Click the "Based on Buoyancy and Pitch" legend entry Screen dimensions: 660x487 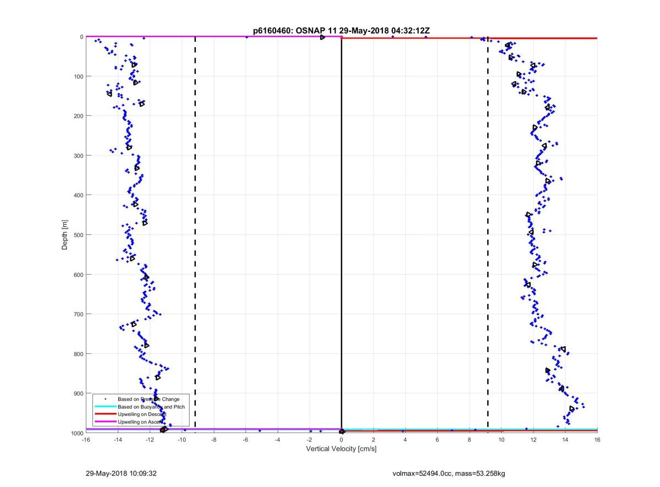(151, 407)
